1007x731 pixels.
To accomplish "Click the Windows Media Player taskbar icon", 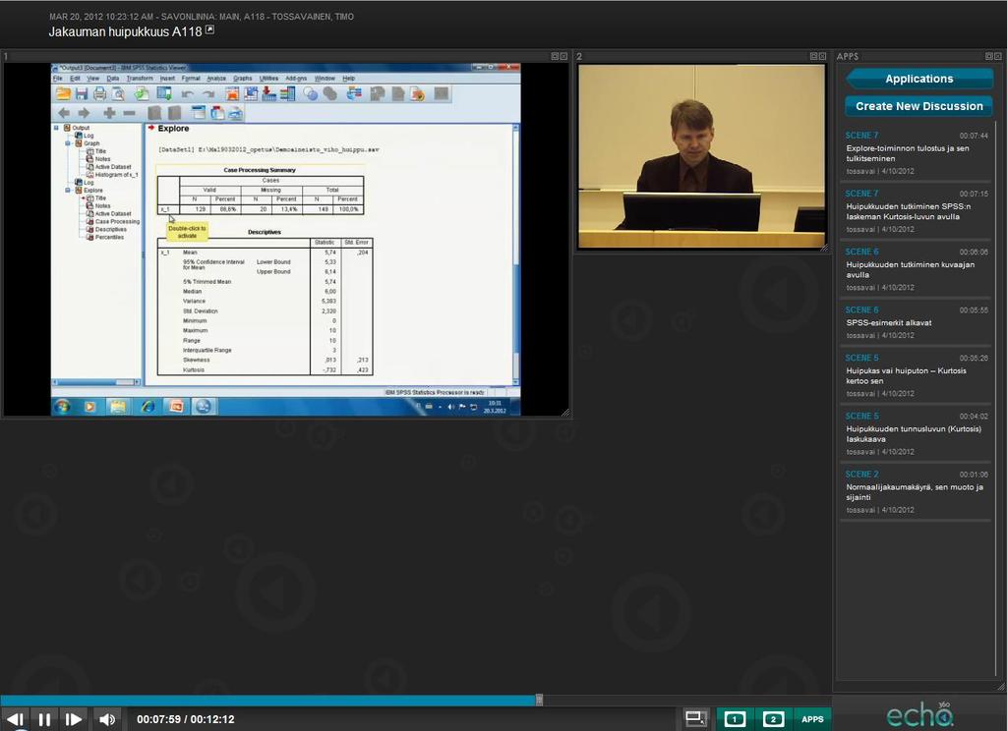I will [89, 406].
